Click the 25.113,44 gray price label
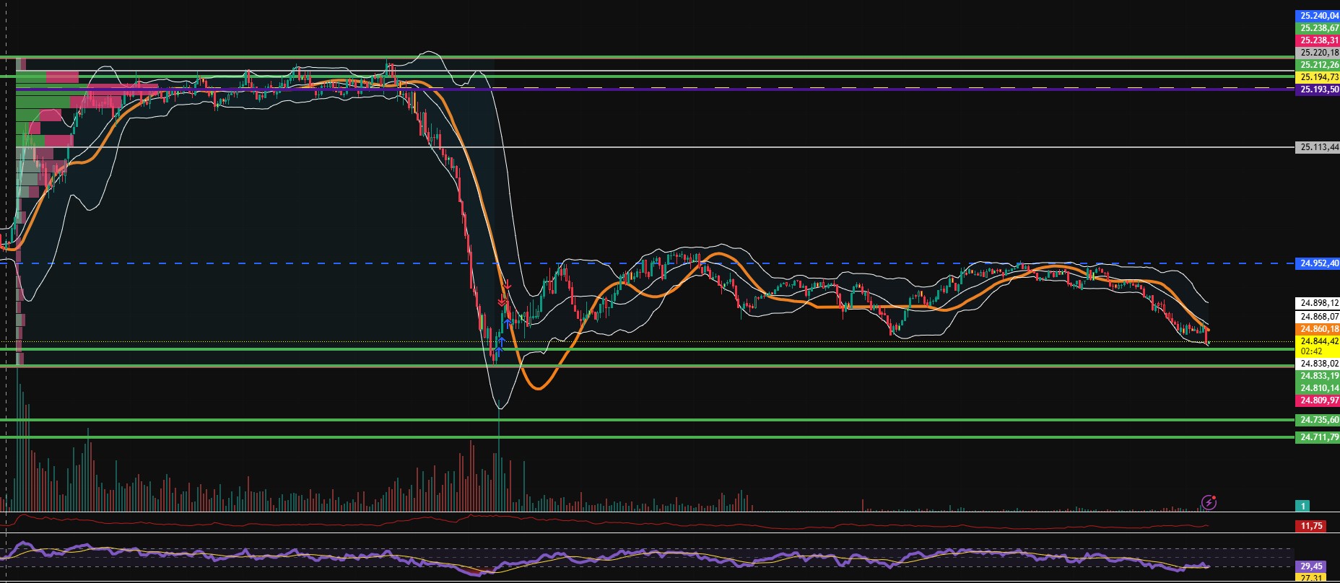 [x=1318, y=147]
